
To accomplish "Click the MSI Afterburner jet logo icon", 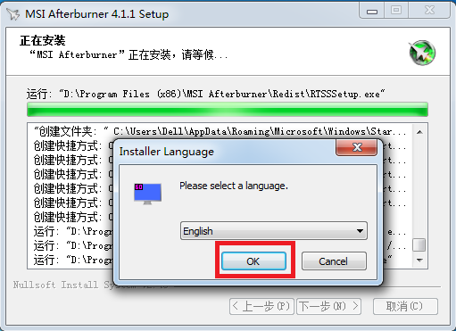I will pyautogui.click(x=422, y=53).
